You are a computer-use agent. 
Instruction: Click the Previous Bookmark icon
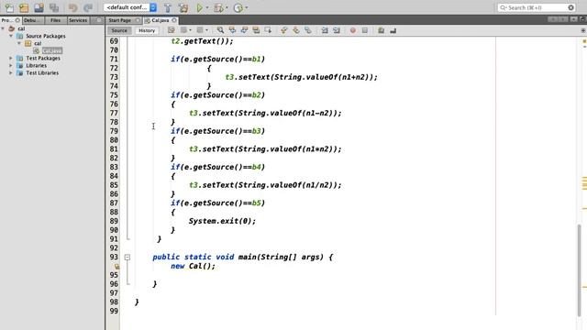click(x=283, y=30)
